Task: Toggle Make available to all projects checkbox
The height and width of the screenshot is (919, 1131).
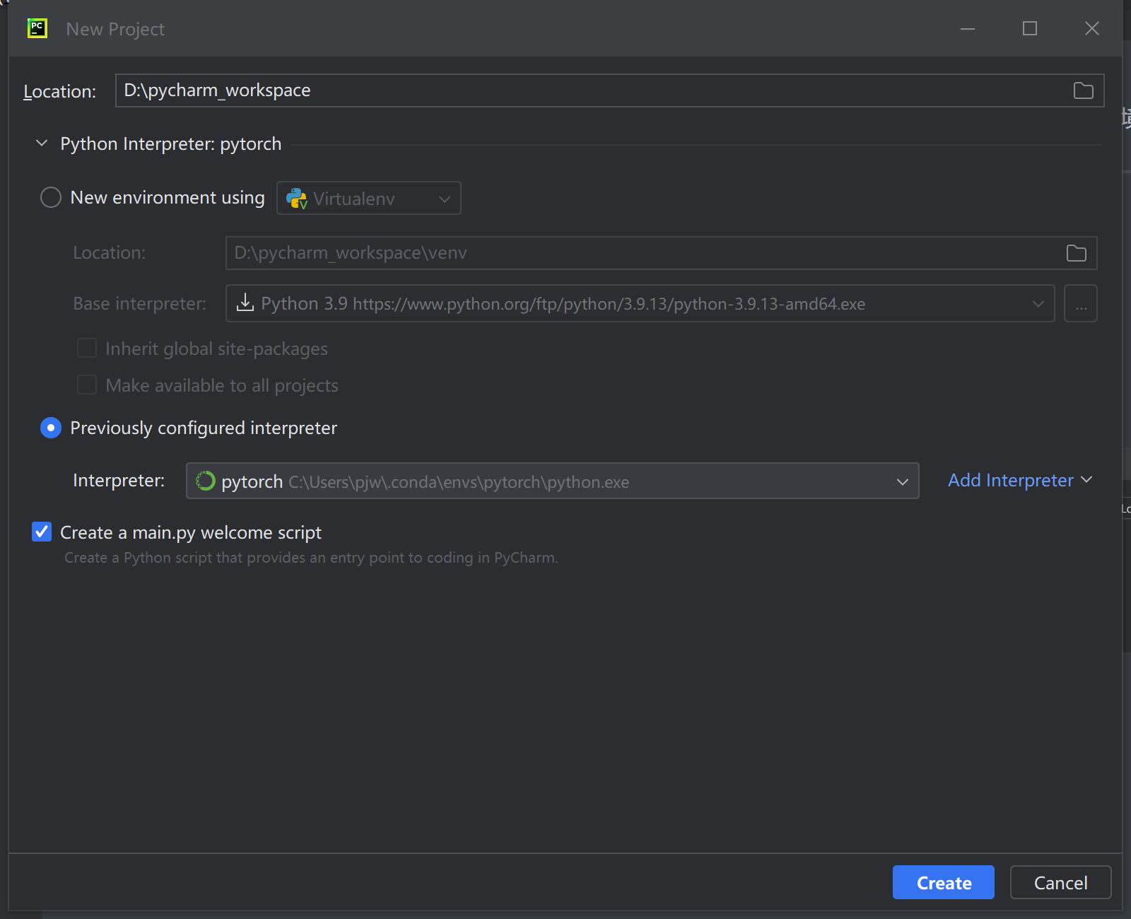Action: coord(87,385)
